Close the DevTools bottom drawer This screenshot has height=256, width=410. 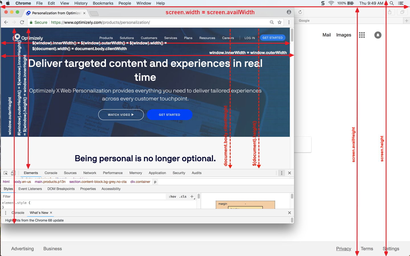(x=290, y=213)
